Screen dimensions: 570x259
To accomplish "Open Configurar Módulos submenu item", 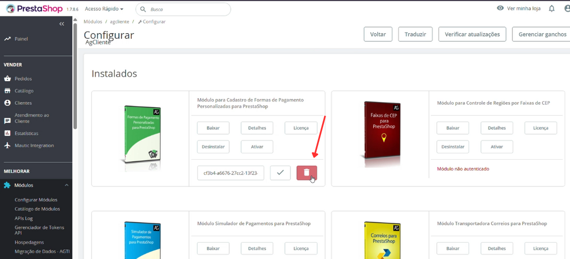I will (36, 200).
